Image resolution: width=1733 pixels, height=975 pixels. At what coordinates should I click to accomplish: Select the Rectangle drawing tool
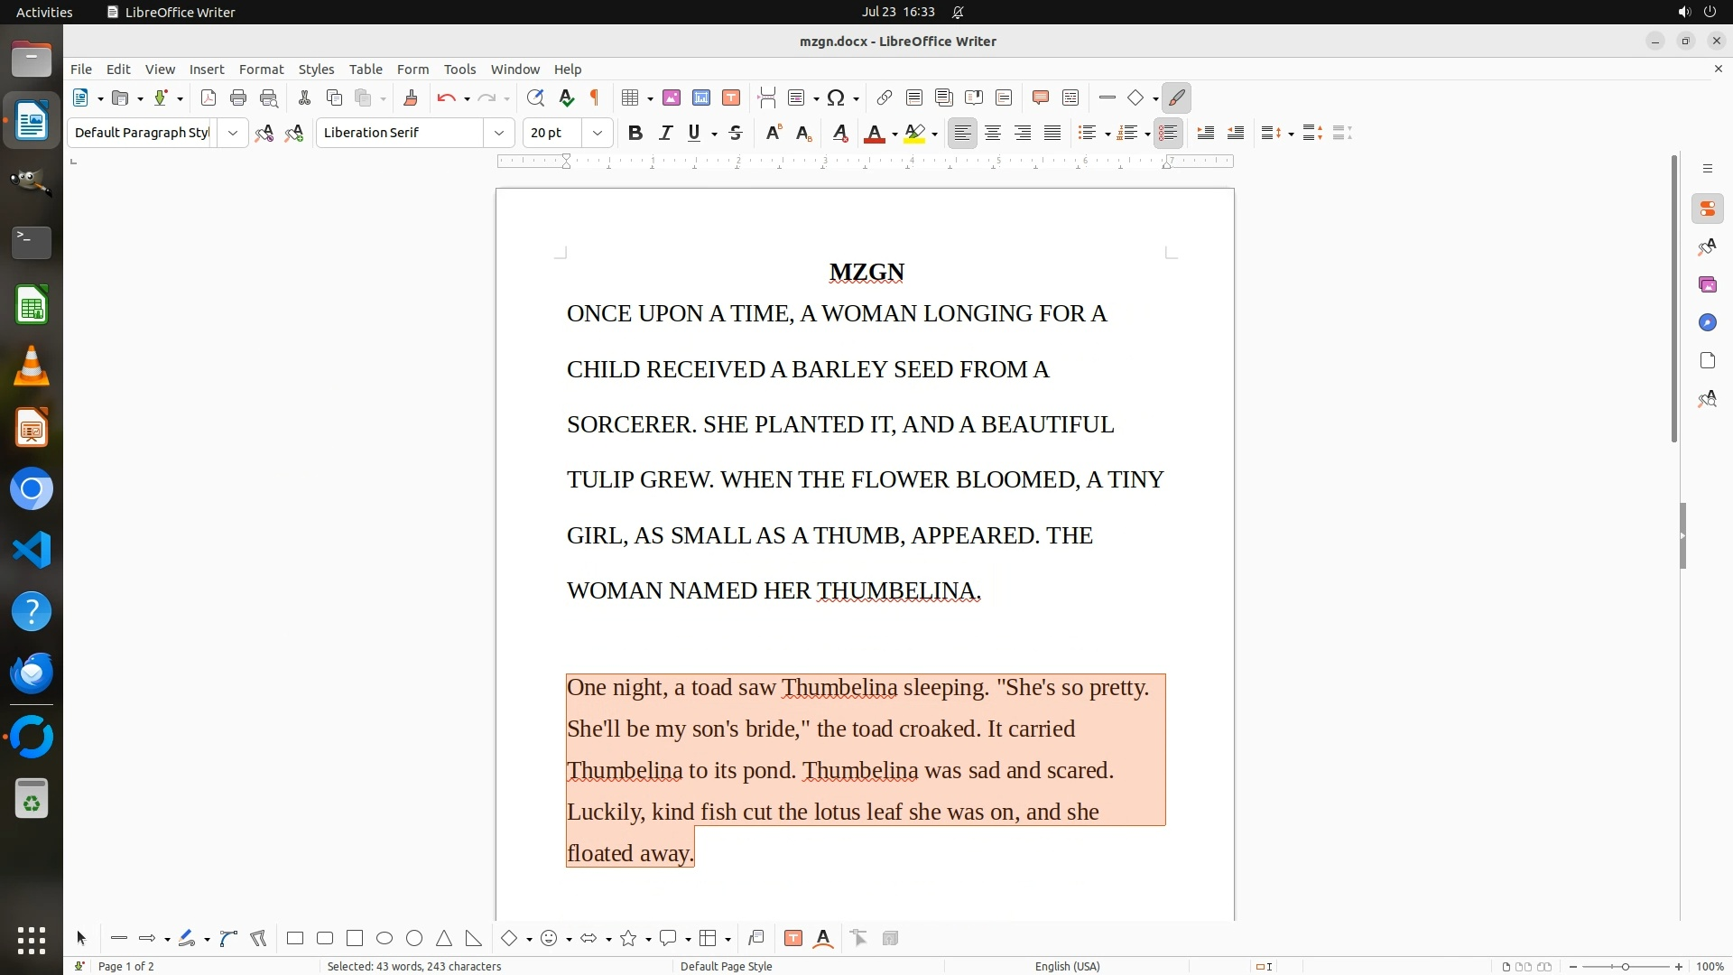(295, 938)
